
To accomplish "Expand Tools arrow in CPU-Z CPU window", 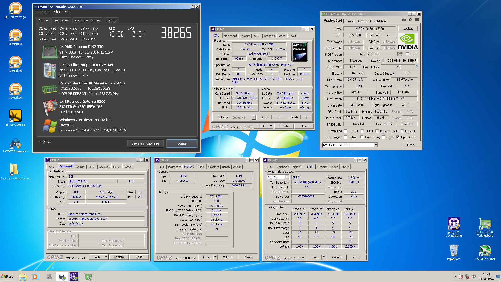I will click(x=271, y=126).
